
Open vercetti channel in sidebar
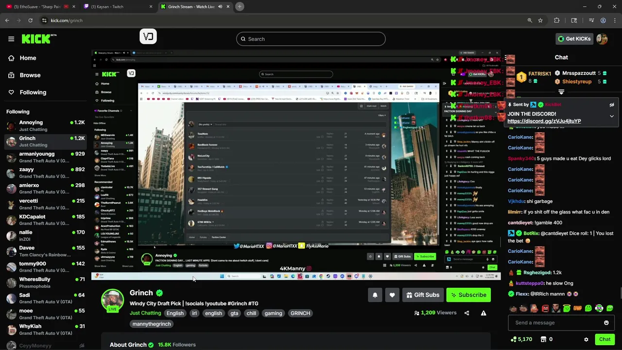point(45,204)
